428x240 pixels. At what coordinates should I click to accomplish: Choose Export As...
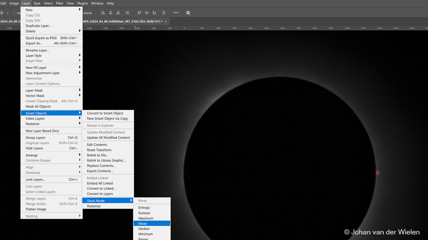click(51, 43)
